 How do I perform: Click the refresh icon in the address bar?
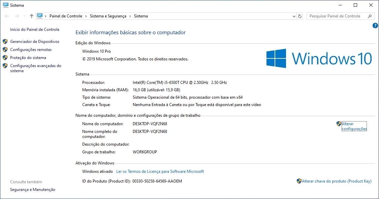(x=300, y=16)
